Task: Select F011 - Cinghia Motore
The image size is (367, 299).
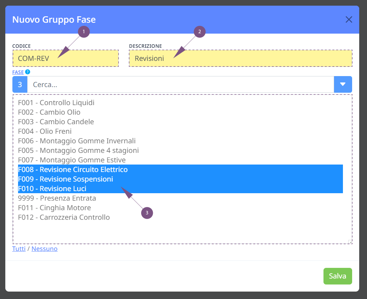Action: (180, 208)
